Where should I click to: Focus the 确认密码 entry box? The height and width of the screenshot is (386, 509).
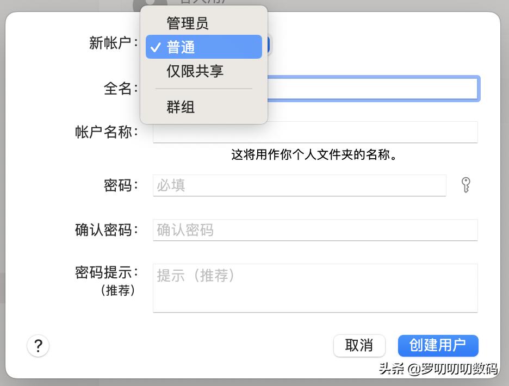point(315,229)
